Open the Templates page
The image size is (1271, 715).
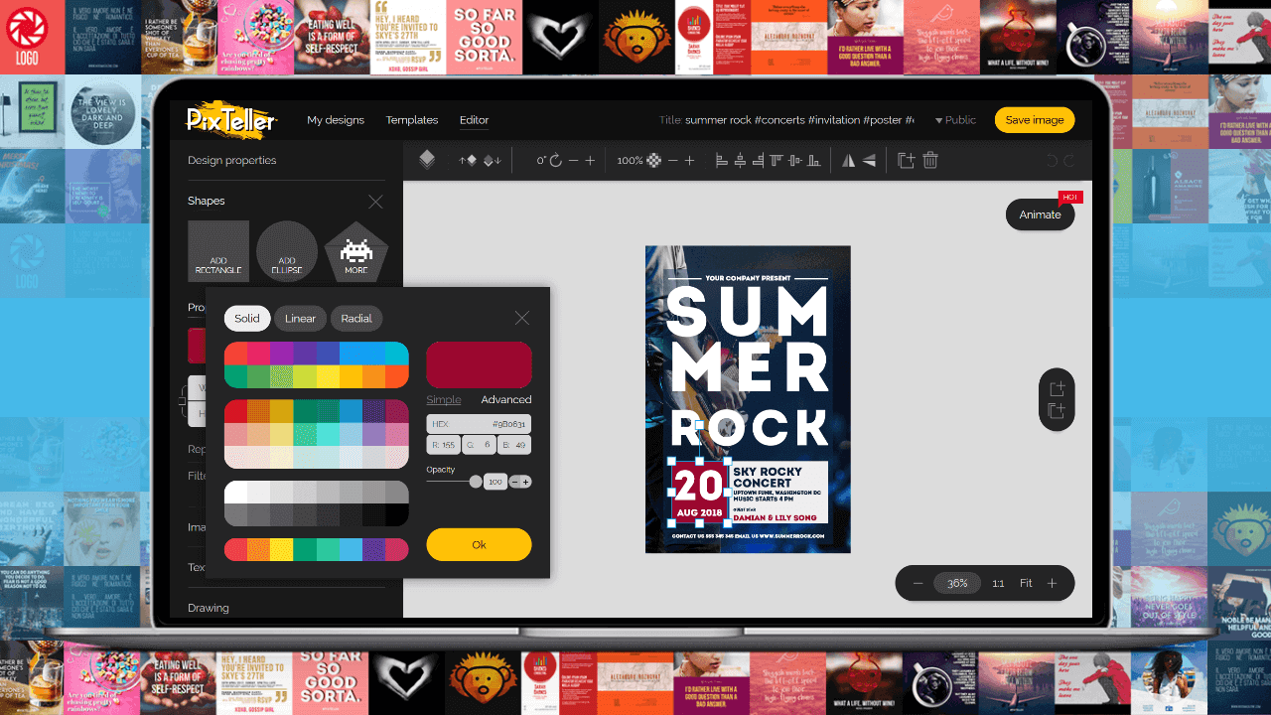pyautogui.click(x=412, y=120)
